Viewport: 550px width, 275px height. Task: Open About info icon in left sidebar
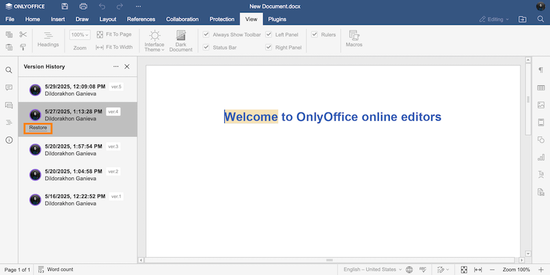(x=9, y=140)
